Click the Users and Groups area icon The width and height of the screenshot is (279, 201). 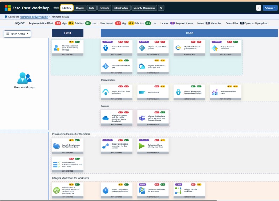[24, 78]
